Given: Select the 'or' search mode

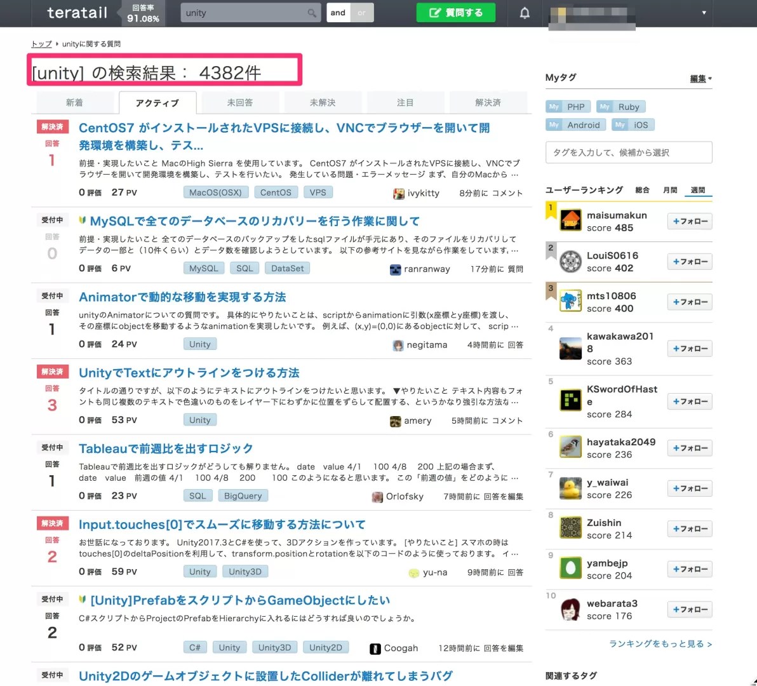Looking at the screenshot, I should pyautogui.click(x=361, y=13).
